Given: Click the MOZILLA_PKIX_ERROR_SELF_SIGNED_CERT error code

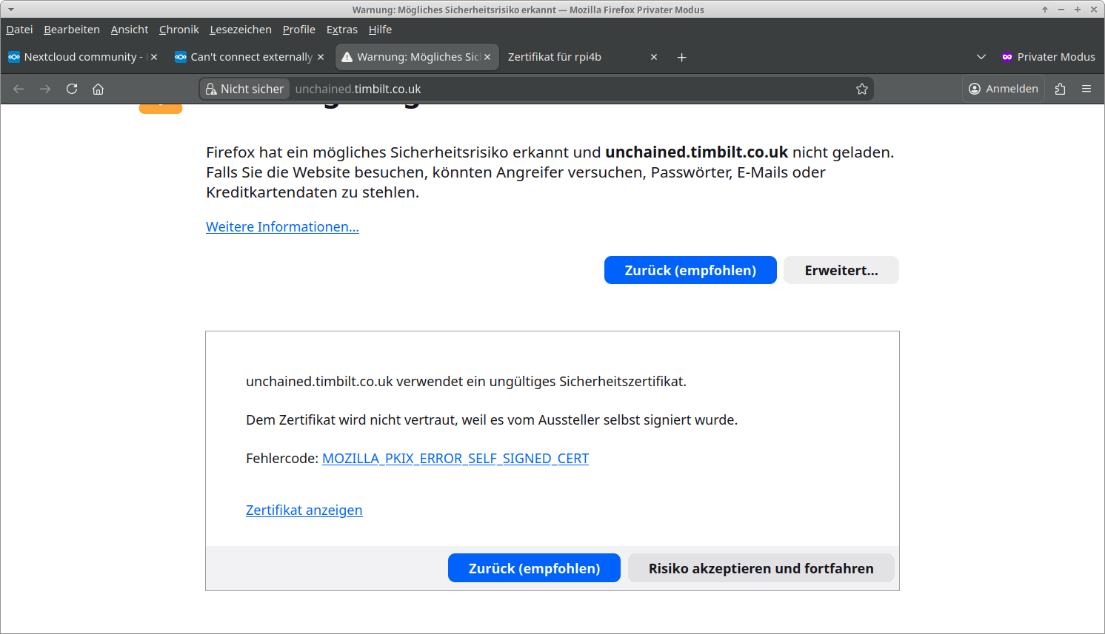Looking at the screenshot, I should point(455,459).
